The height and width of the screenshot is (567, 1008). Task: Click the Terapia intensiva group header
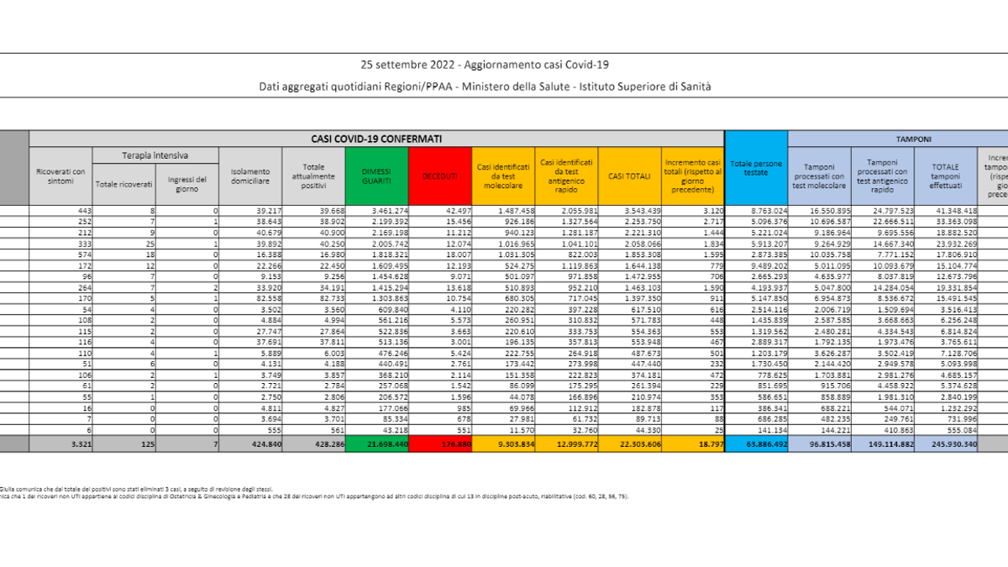click(x=155, y=155)
